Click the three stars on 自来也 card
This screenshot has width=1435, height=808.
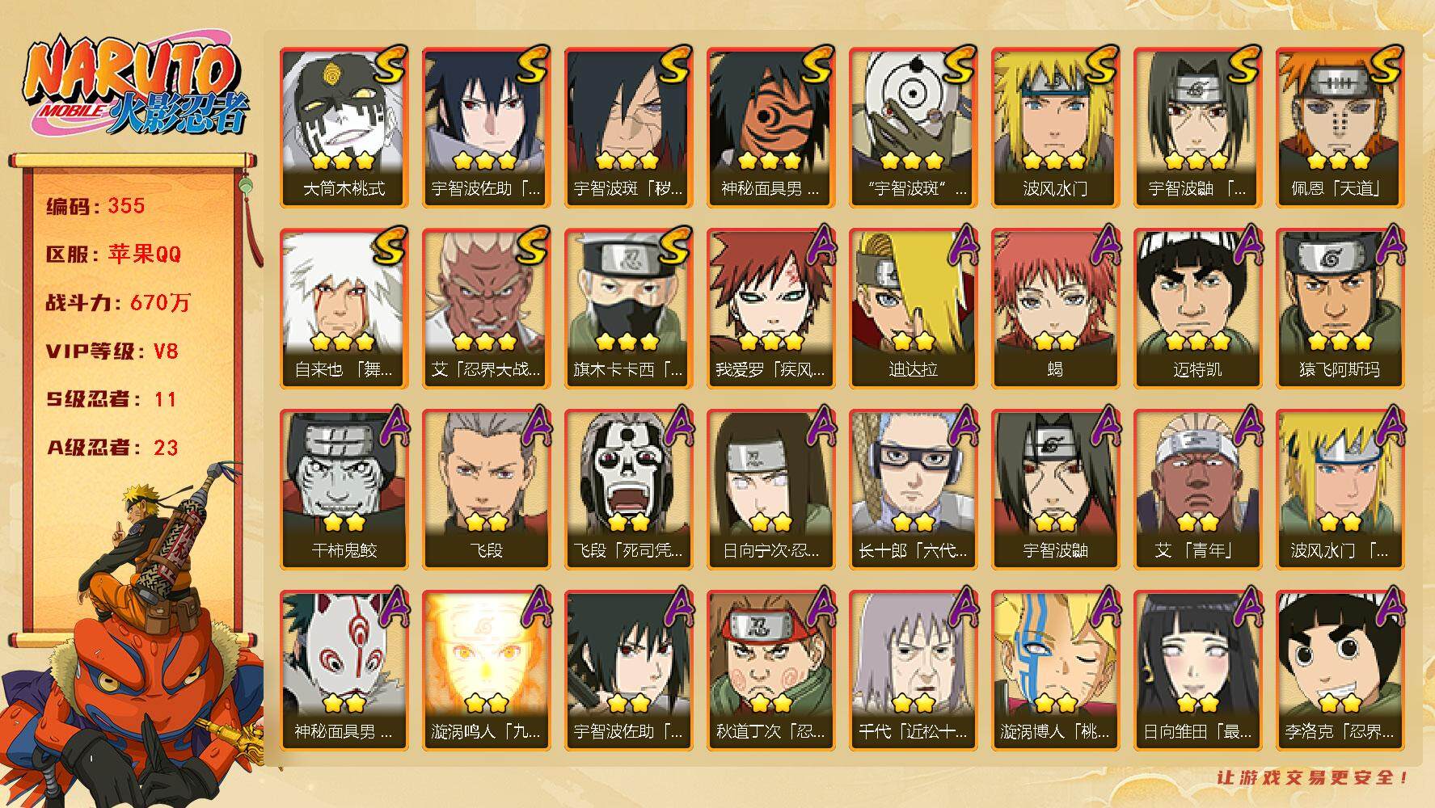pyautogui.click(x=343, y=341)
